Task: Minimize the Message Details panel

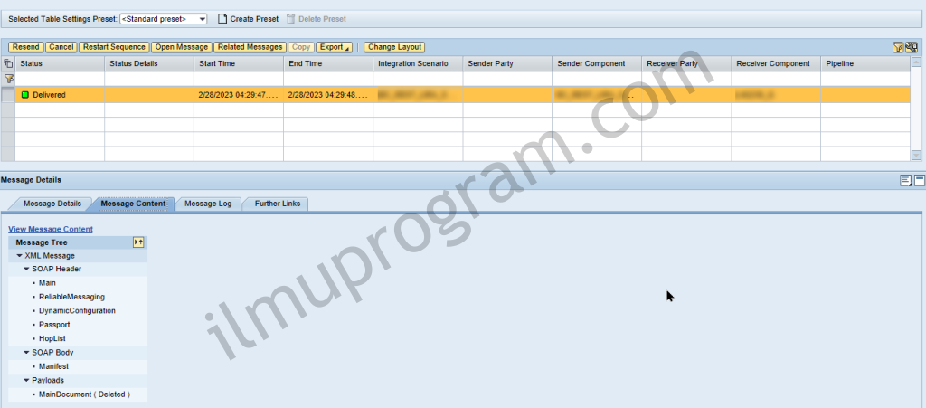Action: tap(919, 180)
